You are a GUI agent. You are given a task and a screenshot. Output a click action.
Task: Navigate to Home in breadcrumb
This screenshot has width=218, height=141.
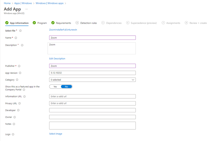[x=7, y=3]
